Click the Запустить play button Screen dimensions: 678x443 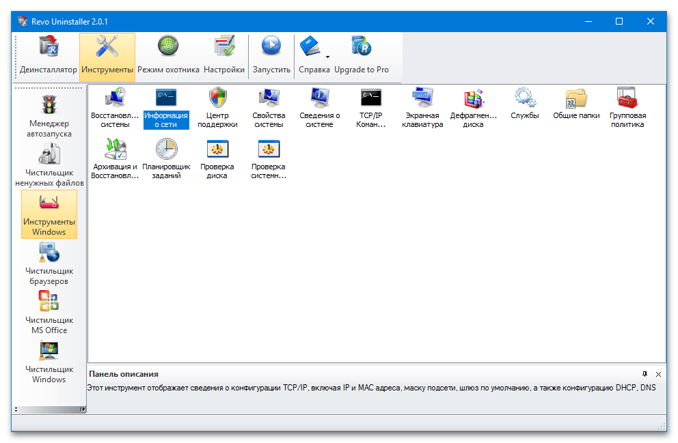(271, 56)
